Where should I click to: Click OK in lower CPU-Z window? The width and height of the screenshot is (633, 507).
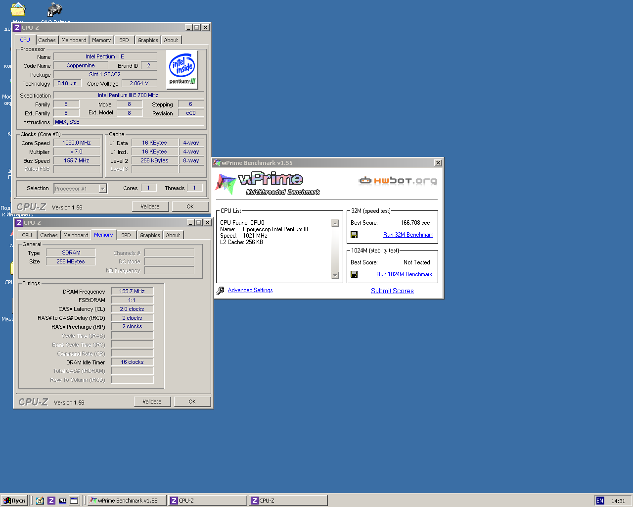coord(192,402)
